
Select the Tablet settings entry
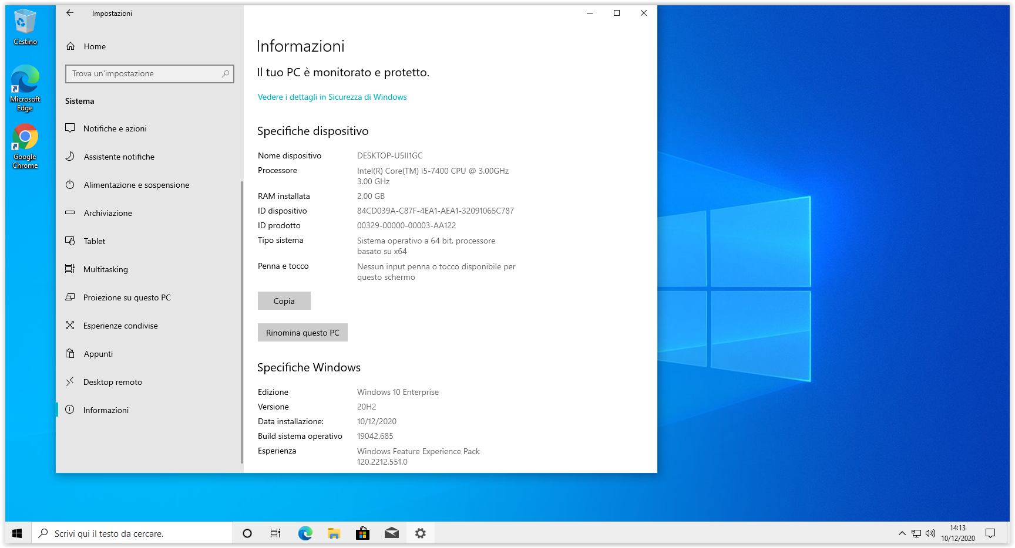(x=149, y=241)
